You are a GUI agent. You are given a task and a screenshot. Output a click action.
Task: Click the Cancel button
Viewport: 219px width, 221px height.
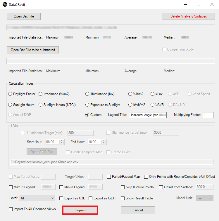[138, 210]
